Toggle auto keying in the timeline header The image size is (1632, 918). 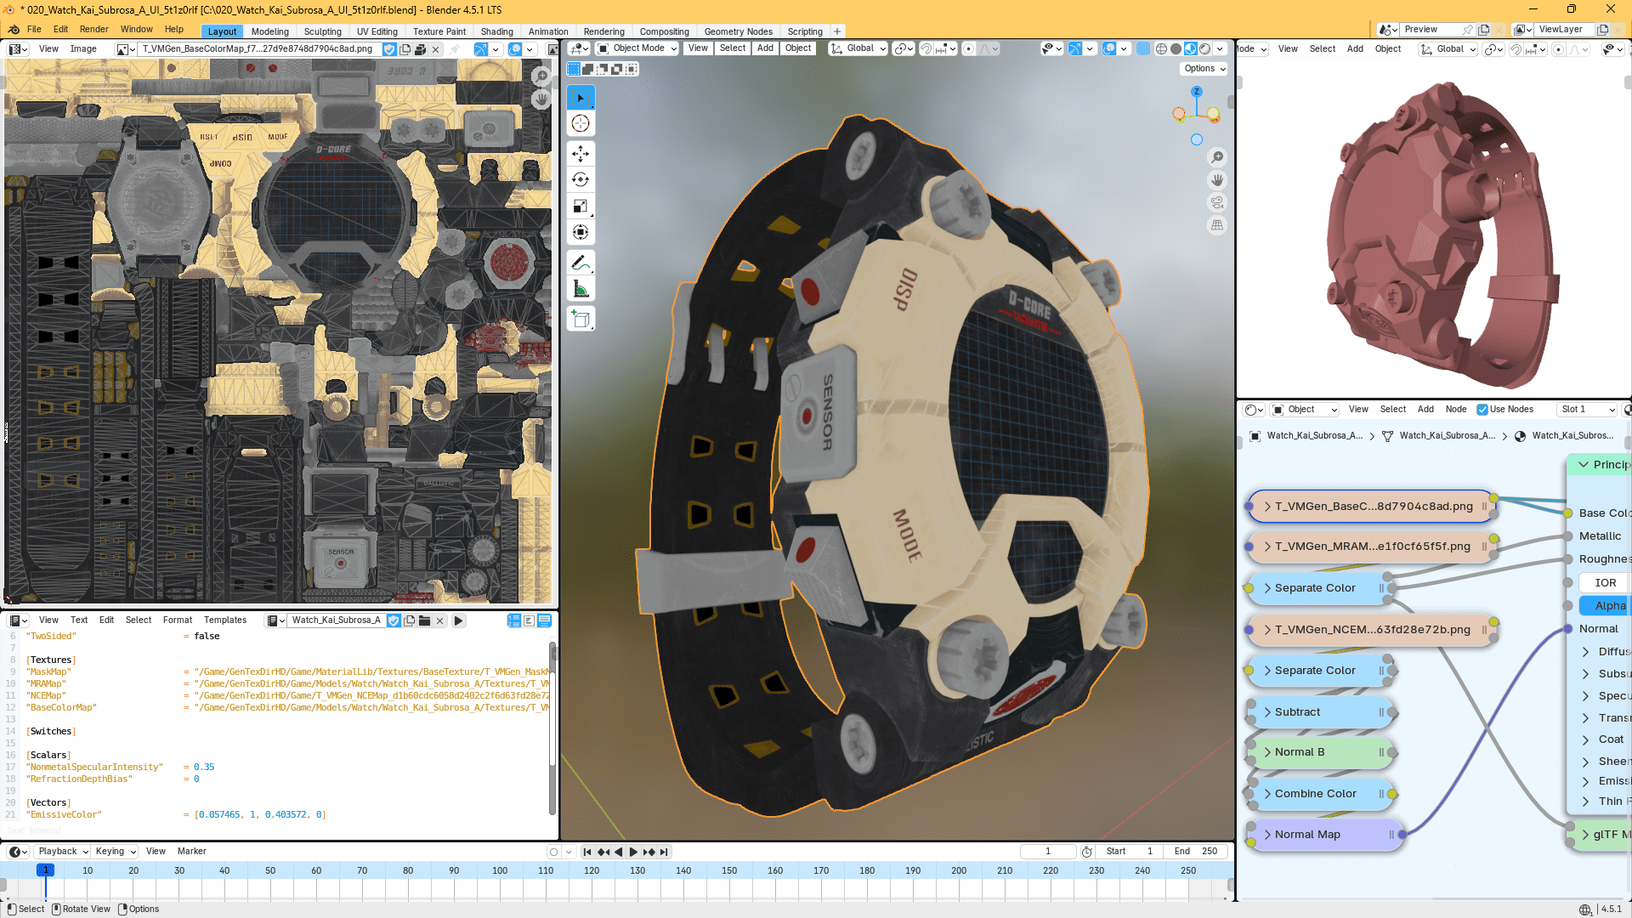pos(554,852)
